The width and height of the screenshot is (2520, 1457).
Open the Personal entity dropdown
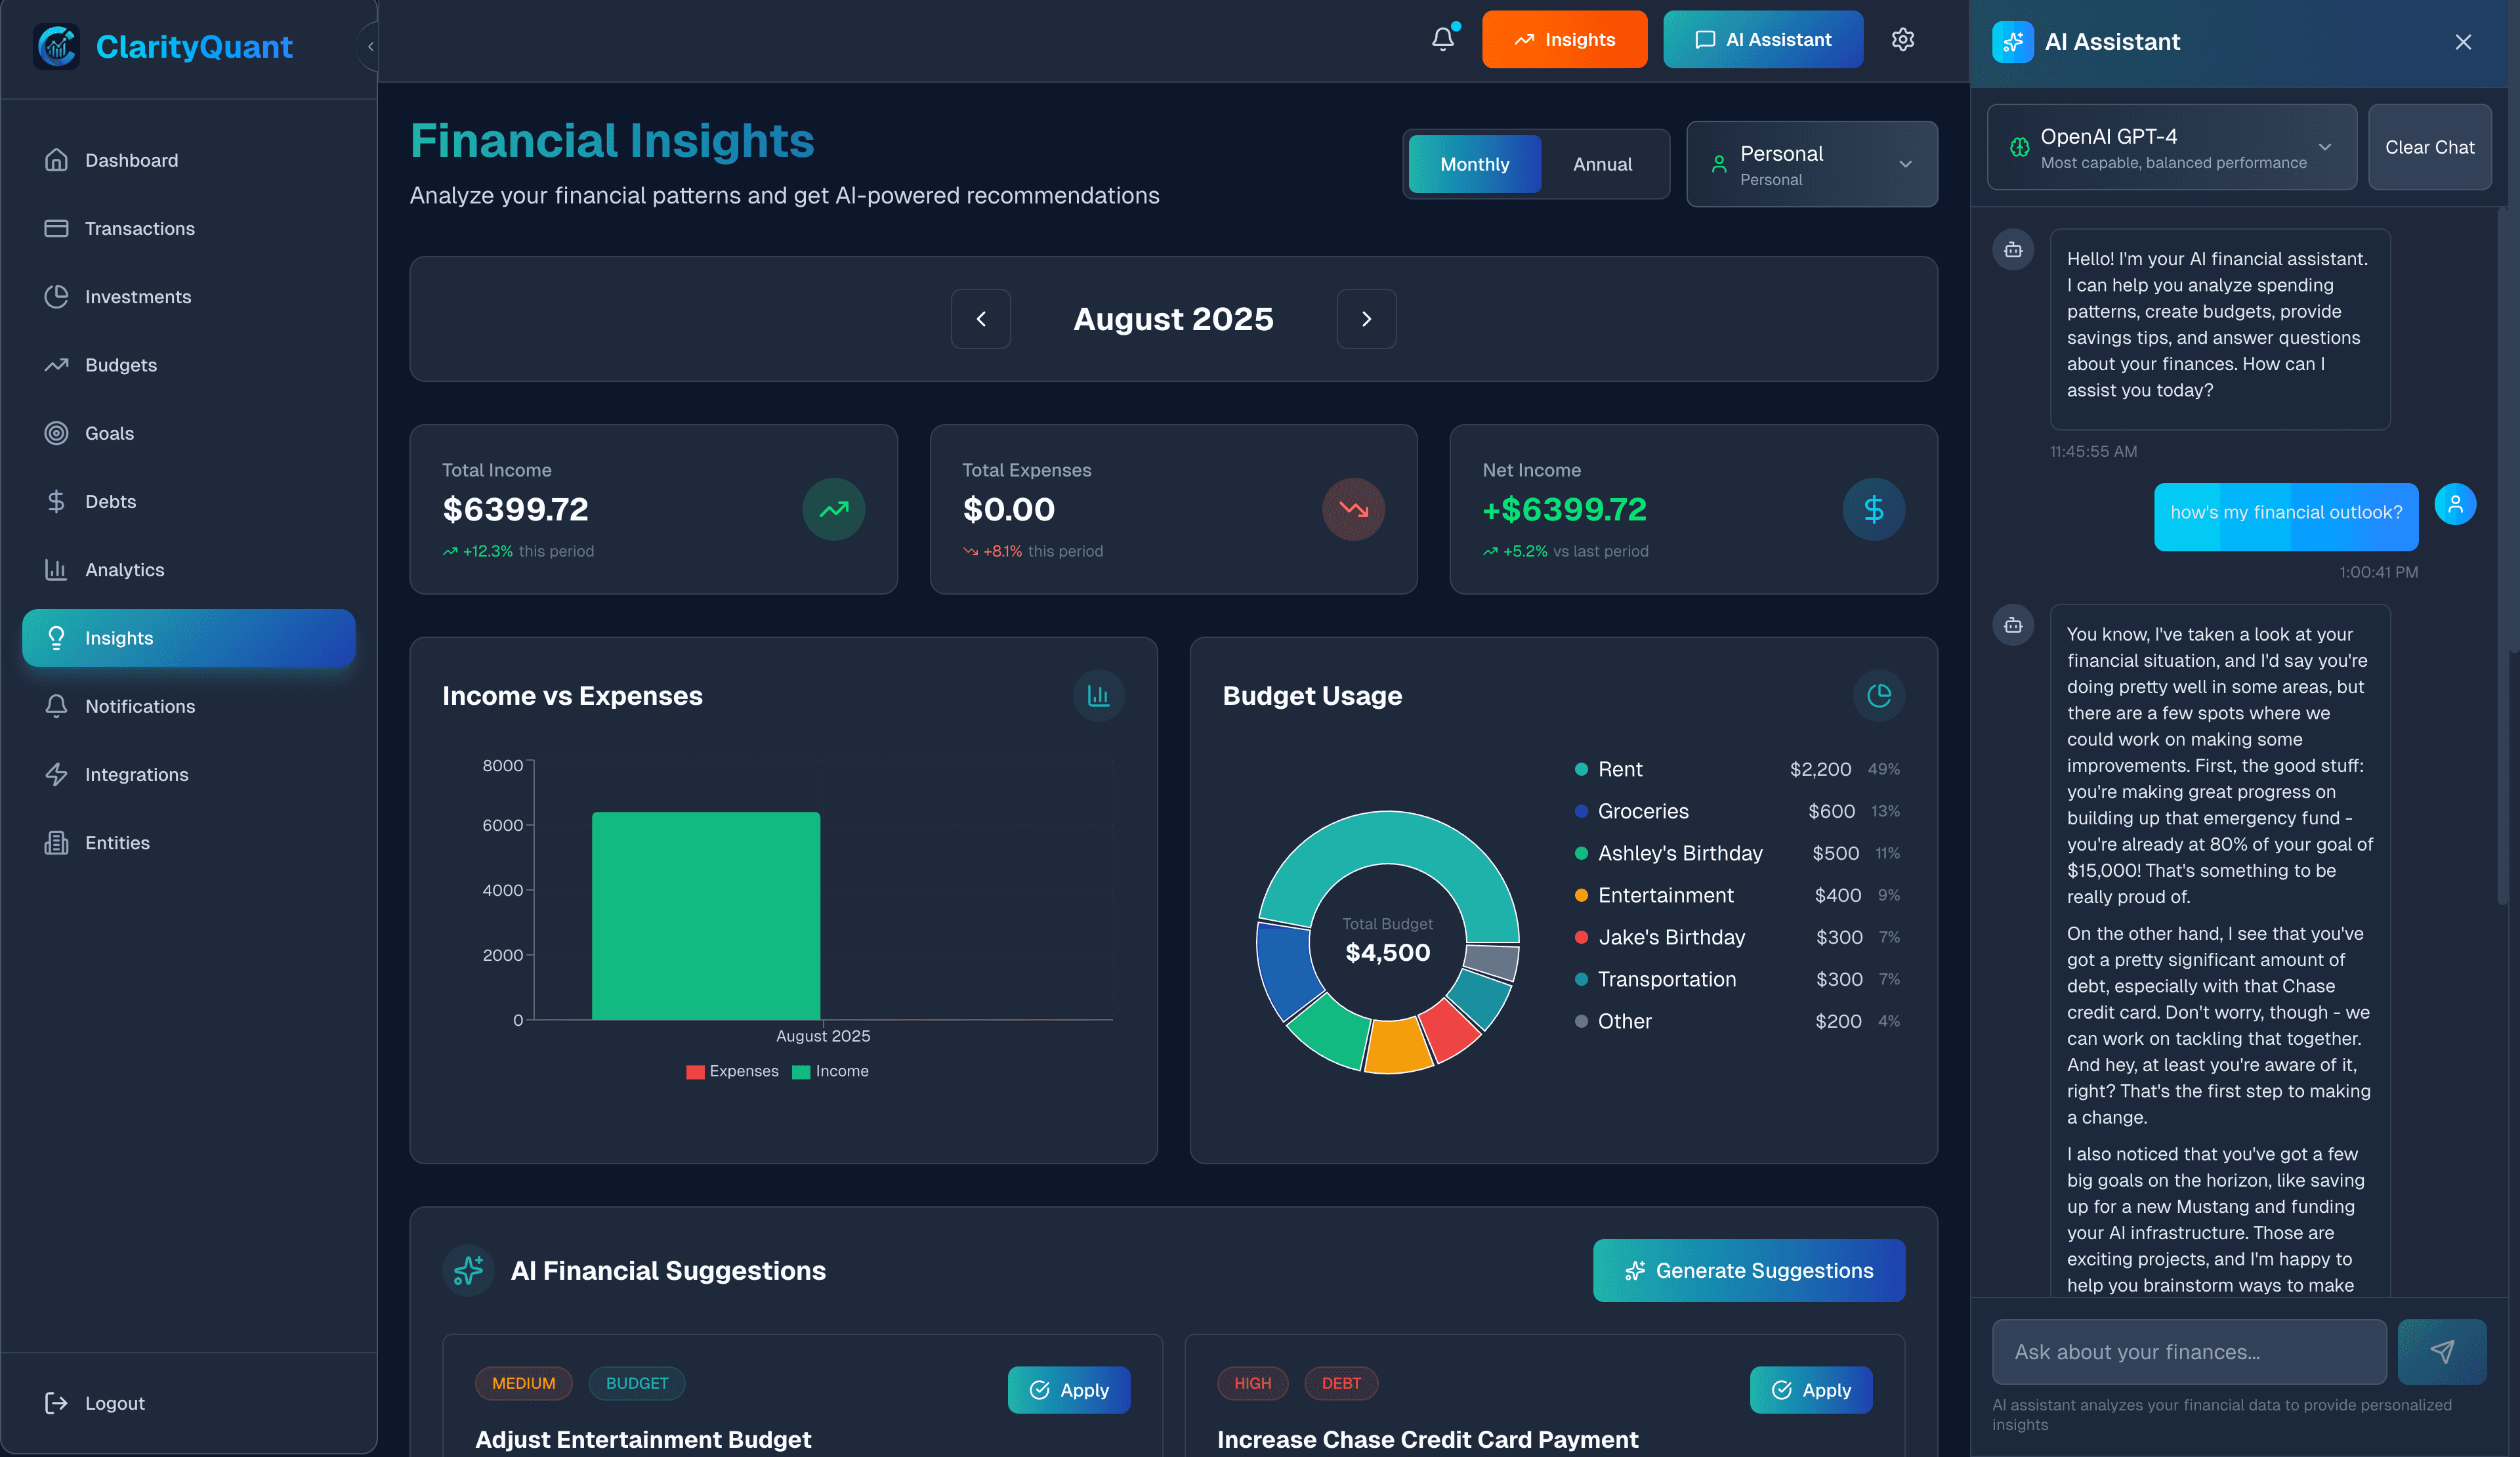(x=1811, y=164)
